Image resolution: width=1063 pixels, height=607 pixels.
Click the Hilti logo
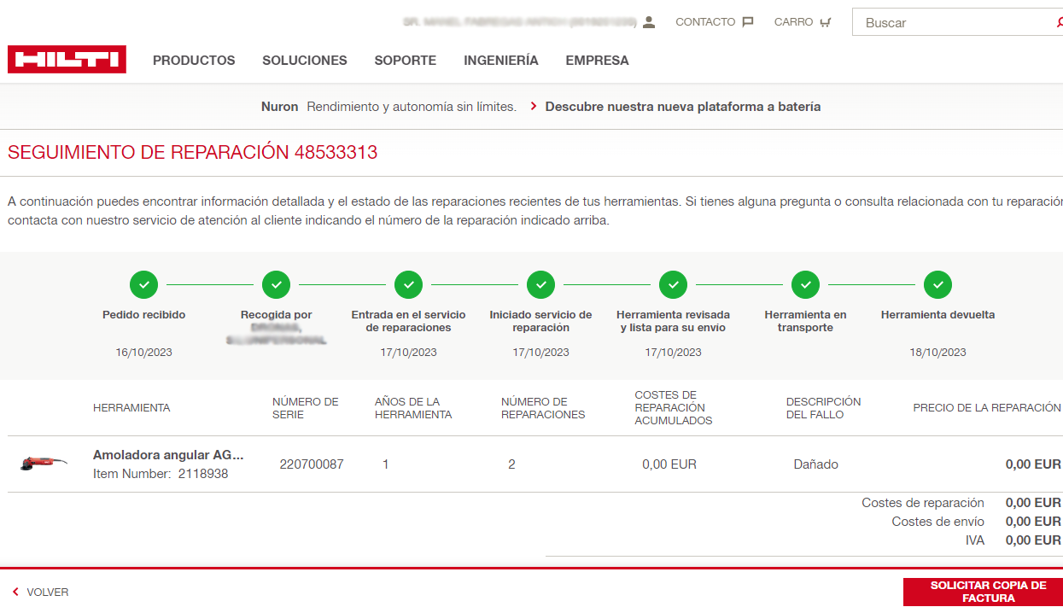point(67,60)
